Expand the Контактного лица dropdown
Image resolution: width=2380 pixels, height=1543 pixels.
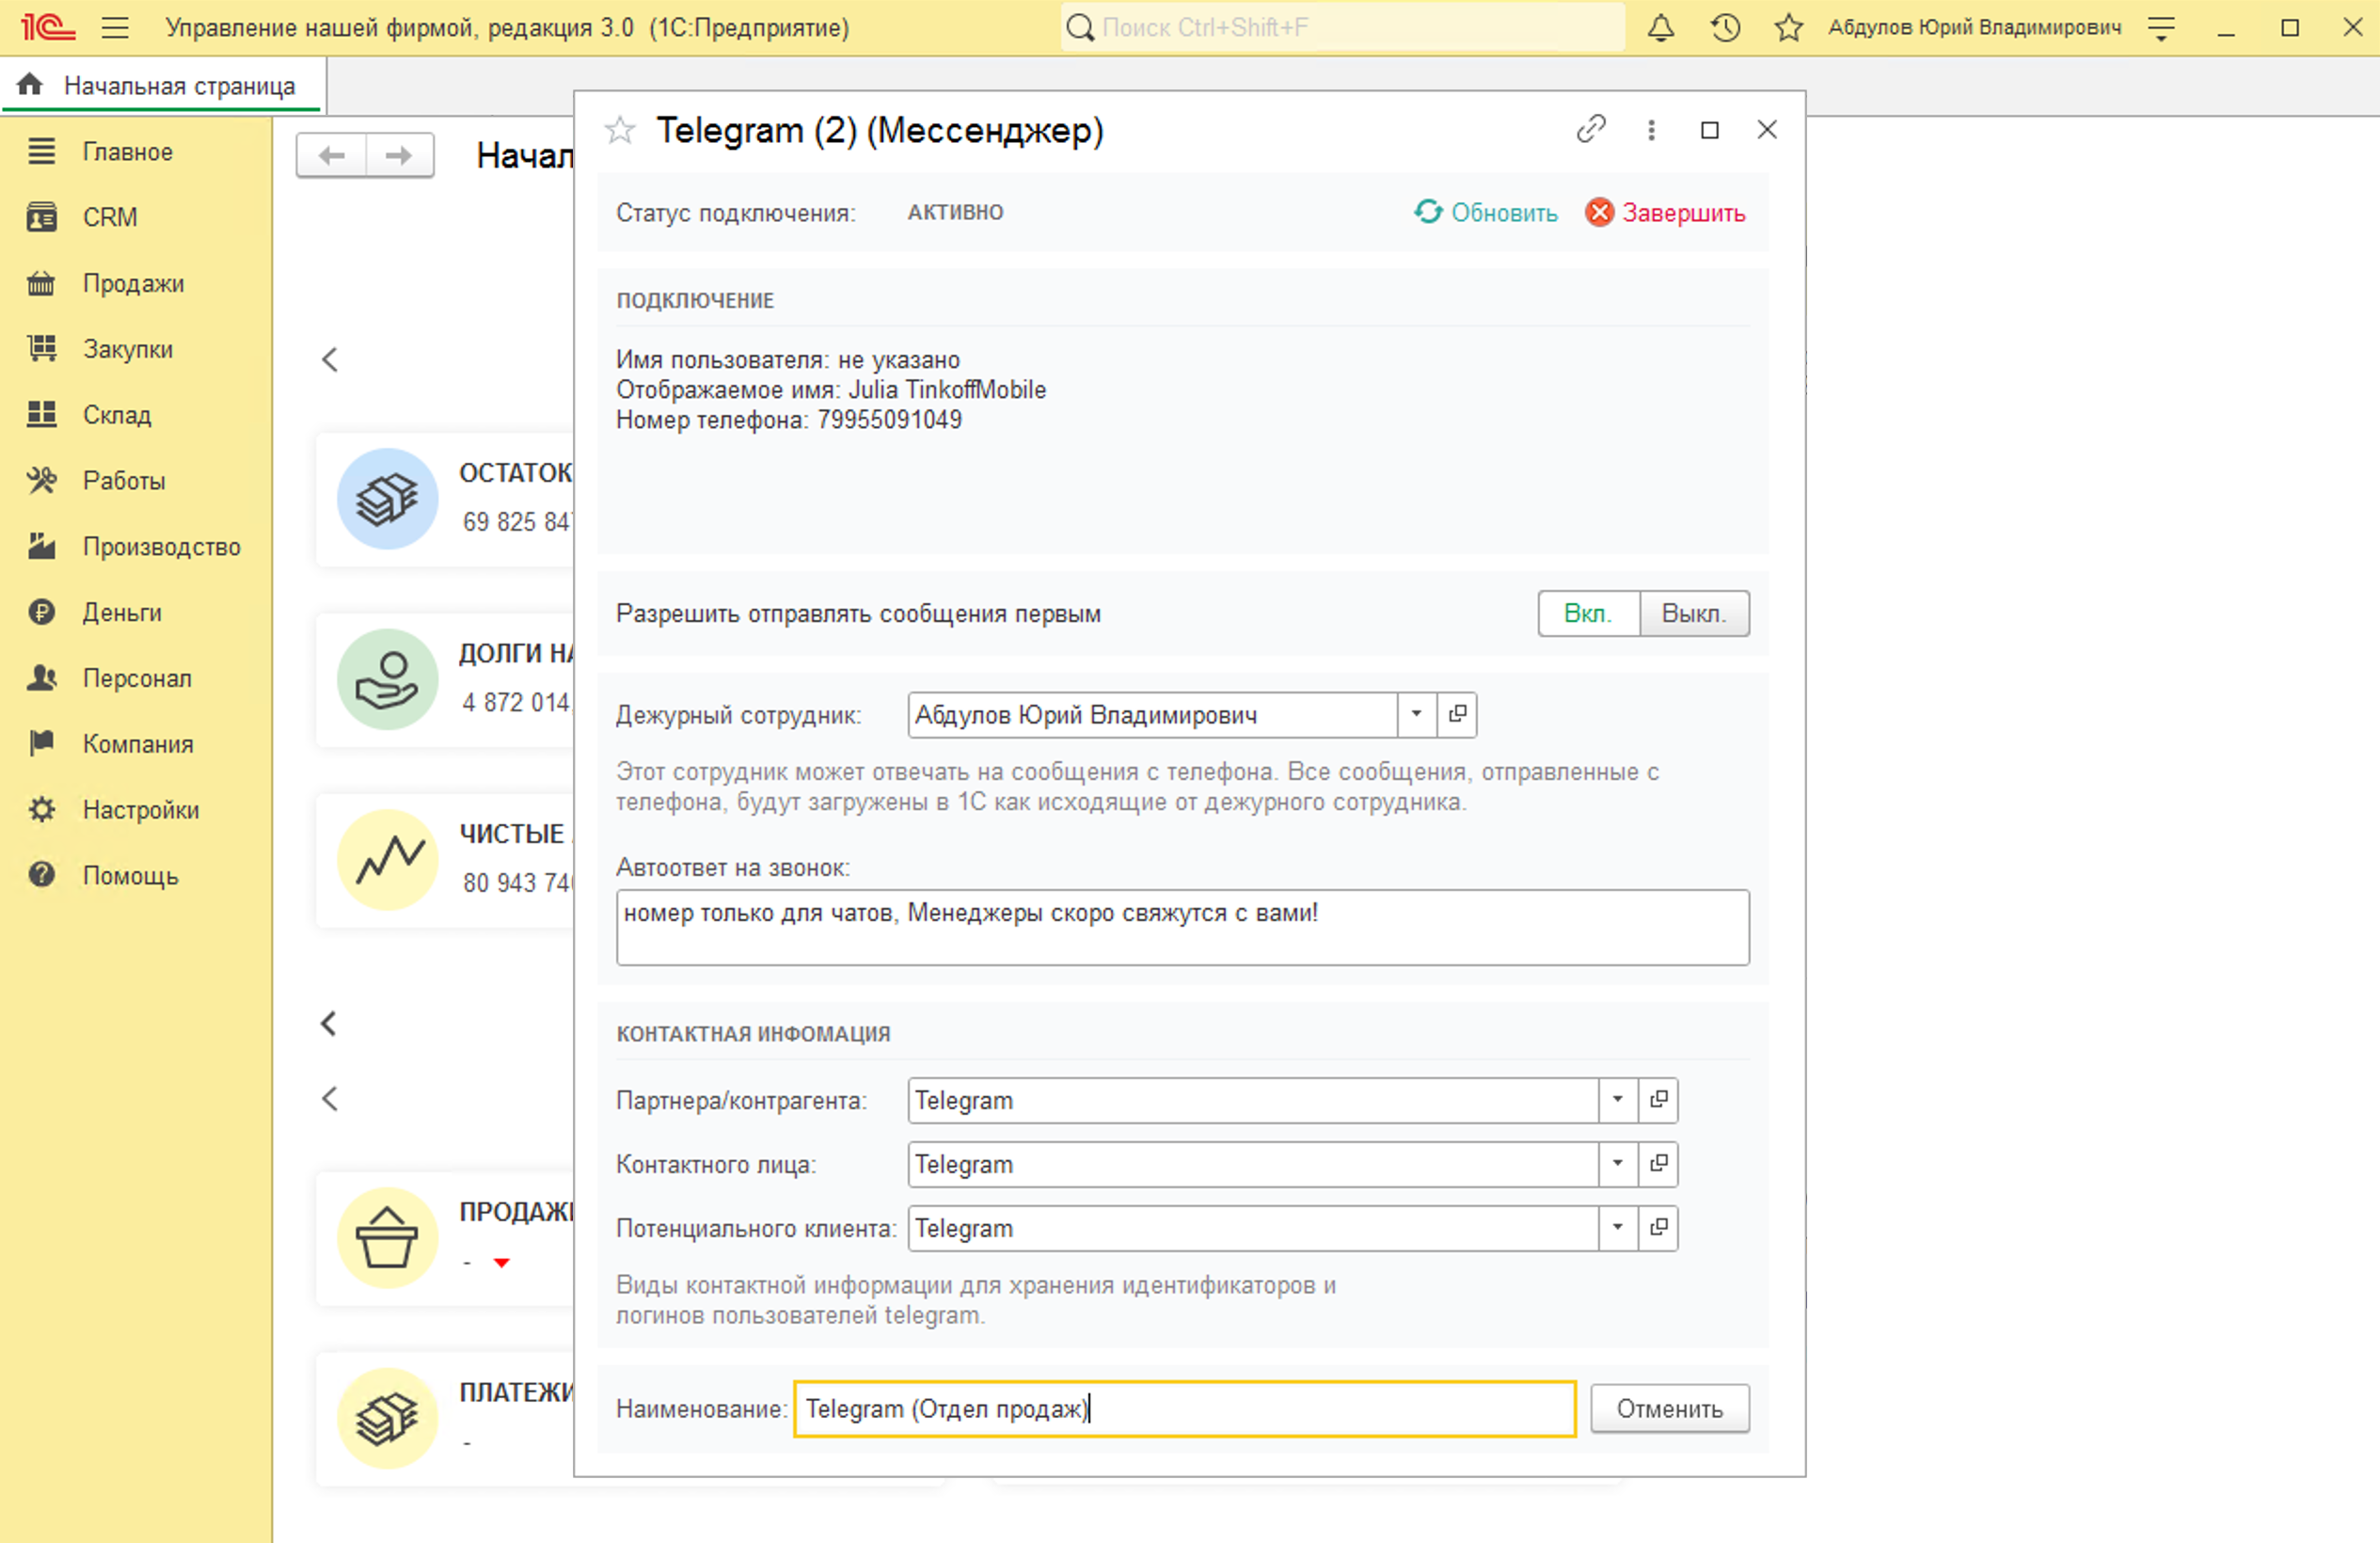(1617, 1164)
